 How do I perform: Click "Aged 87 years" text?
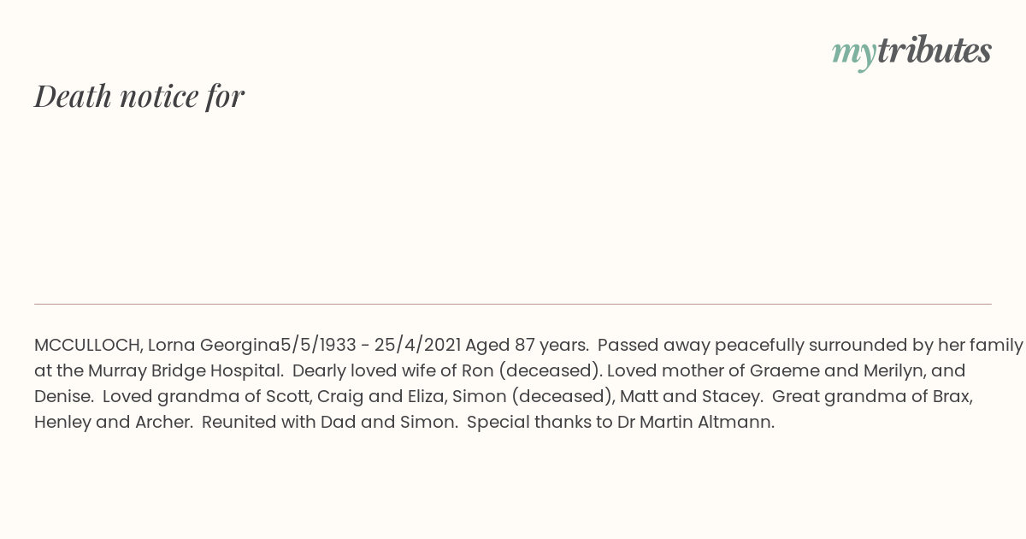[x=526, y=346]
